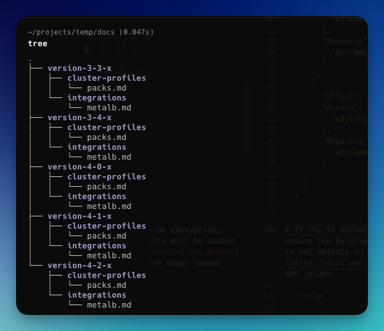Select metalb.md under version-3-3-x
The image size is (384, 331).
point(109,108)
